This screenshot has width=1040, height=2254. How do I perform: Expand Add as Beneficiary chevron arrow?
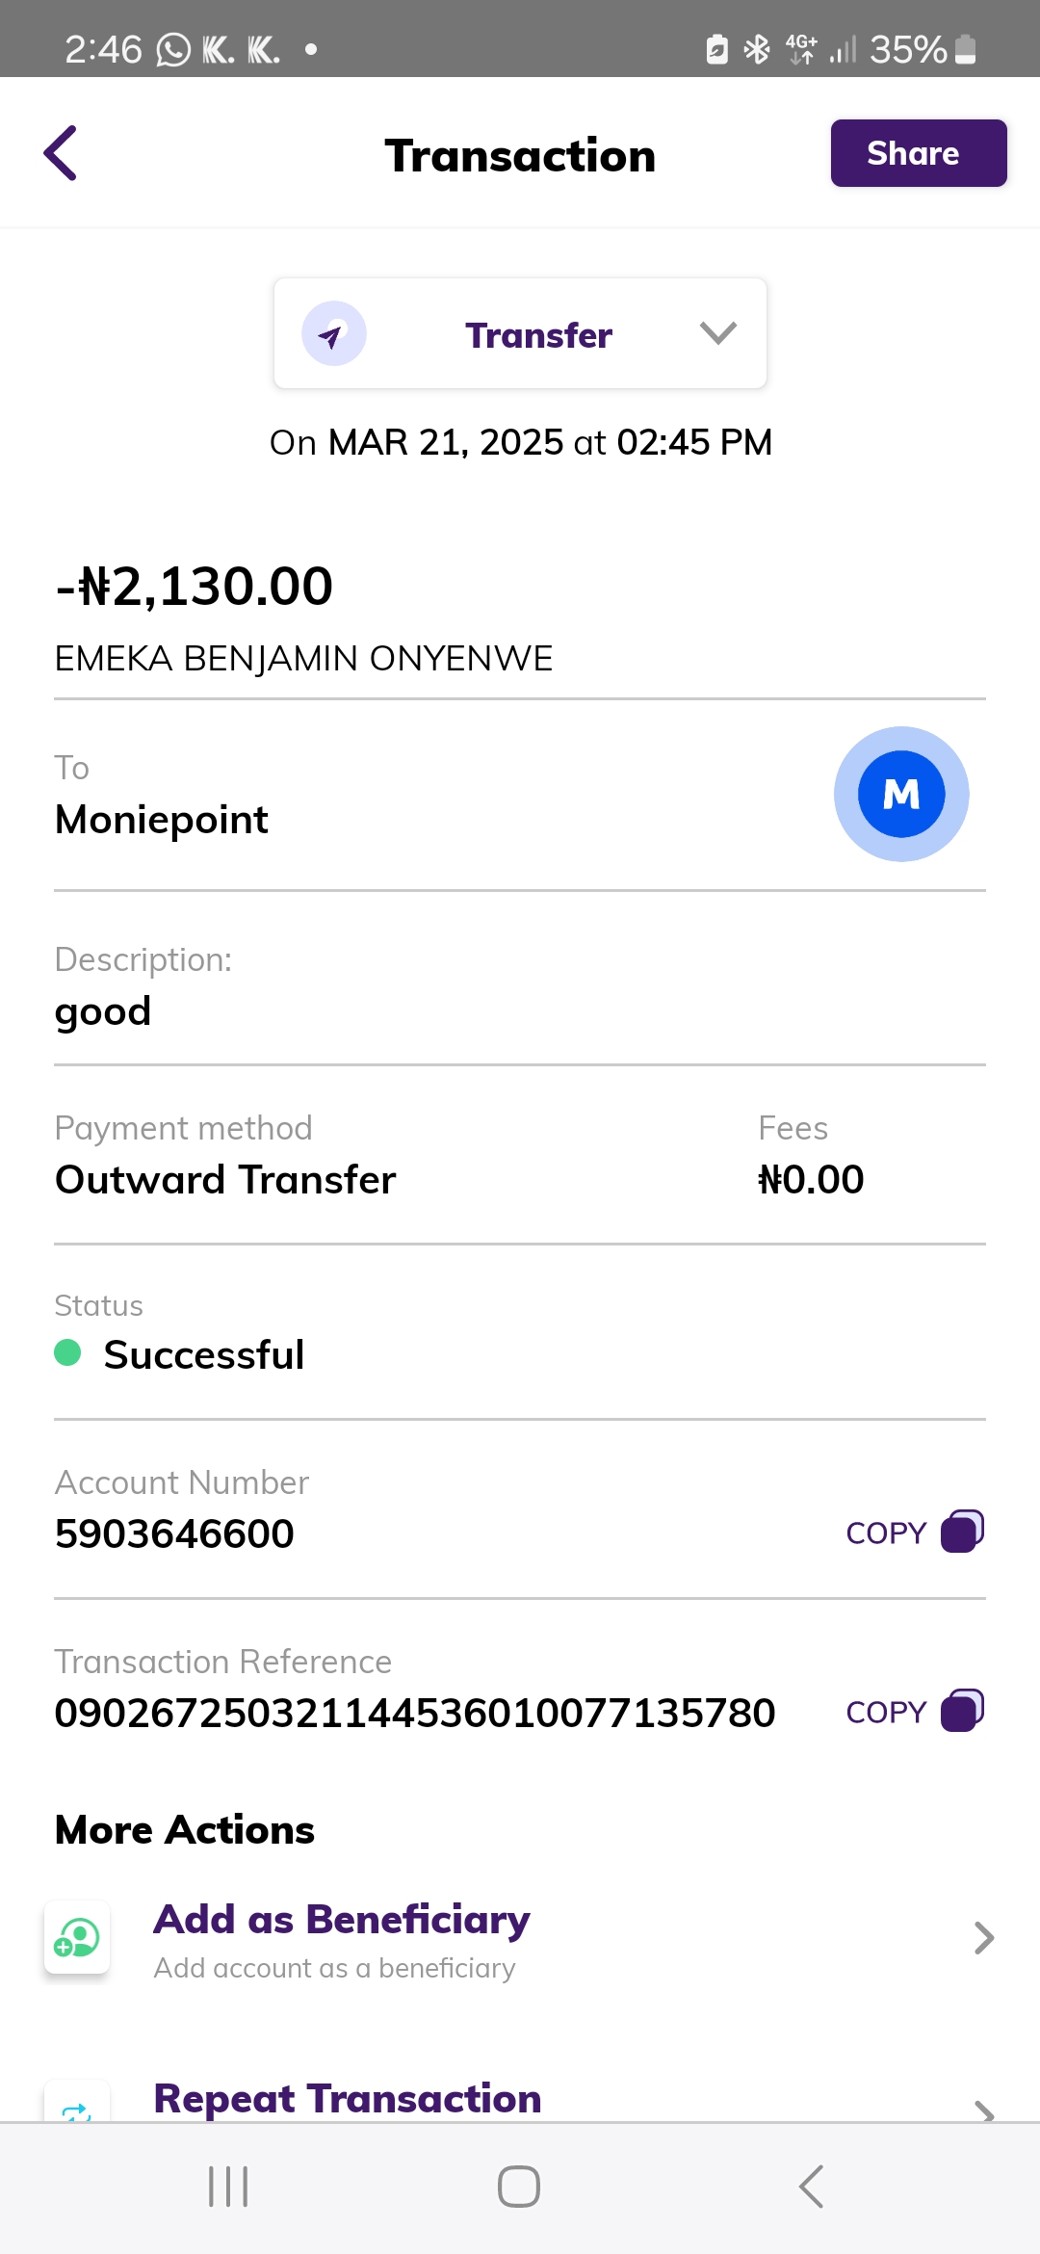(x=983, y=1937)
